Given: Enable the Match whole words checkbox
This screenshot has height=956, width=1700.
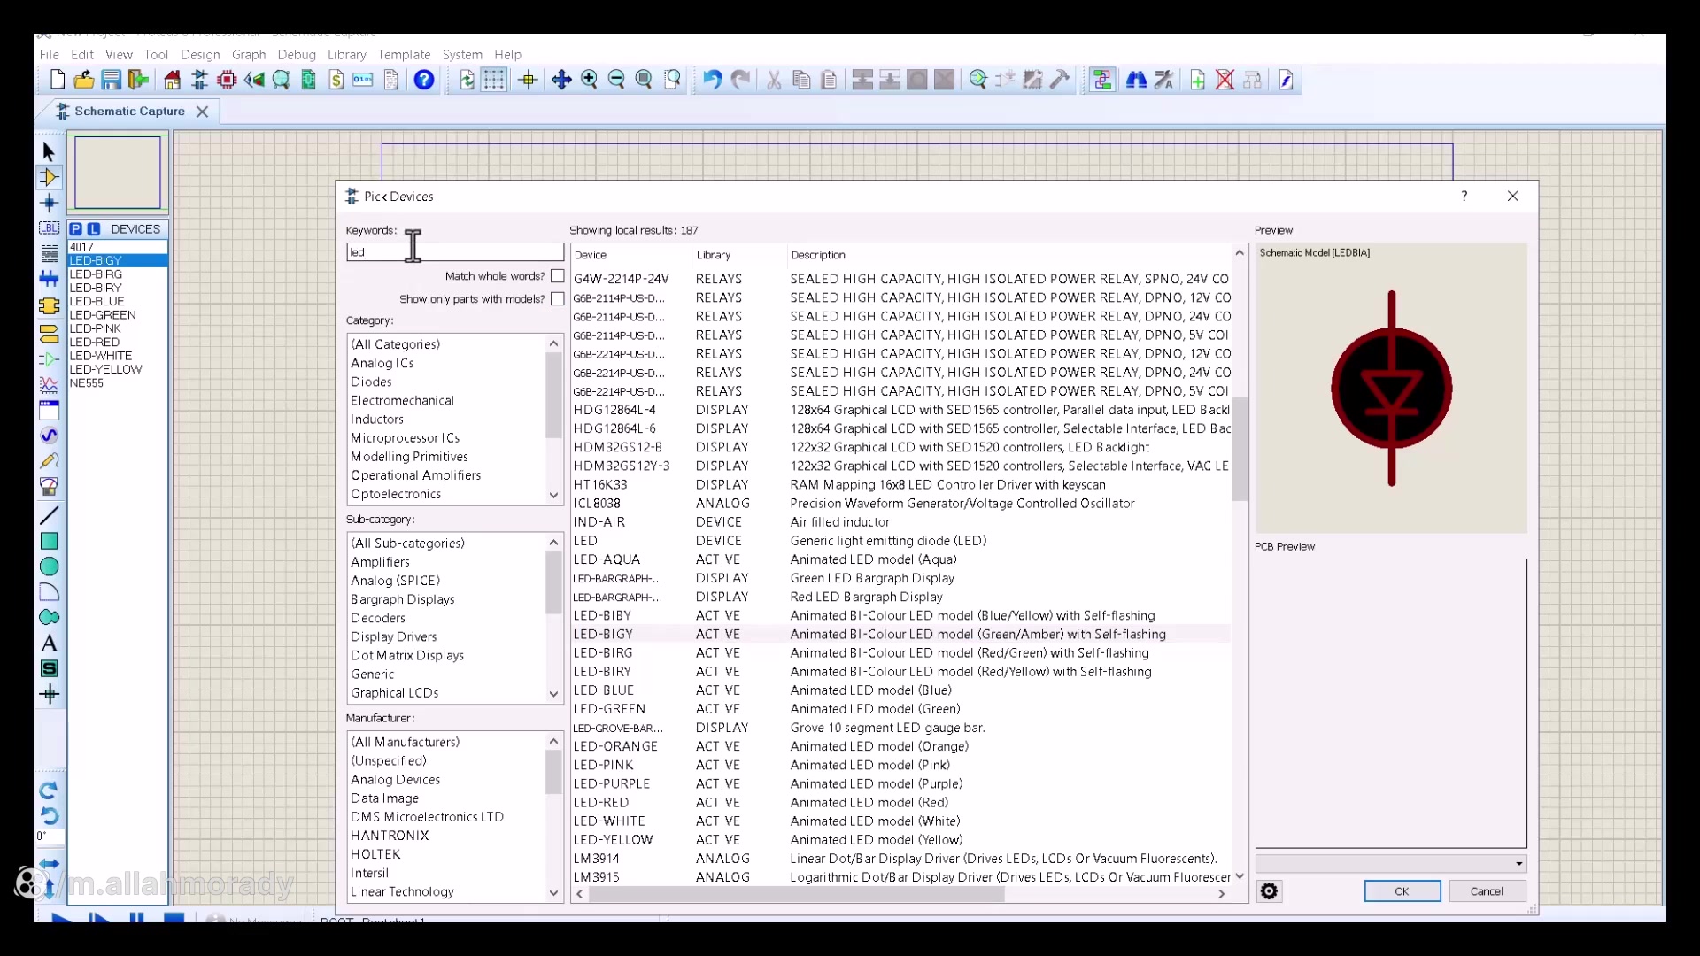Looking at the screenshot, I should pyautogui.click(x=557, y=276).
